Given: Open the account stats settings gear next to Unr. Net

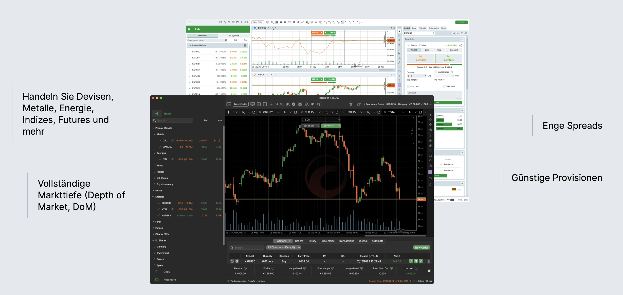Looking at the screenshot, I should (x=429, y=271).
